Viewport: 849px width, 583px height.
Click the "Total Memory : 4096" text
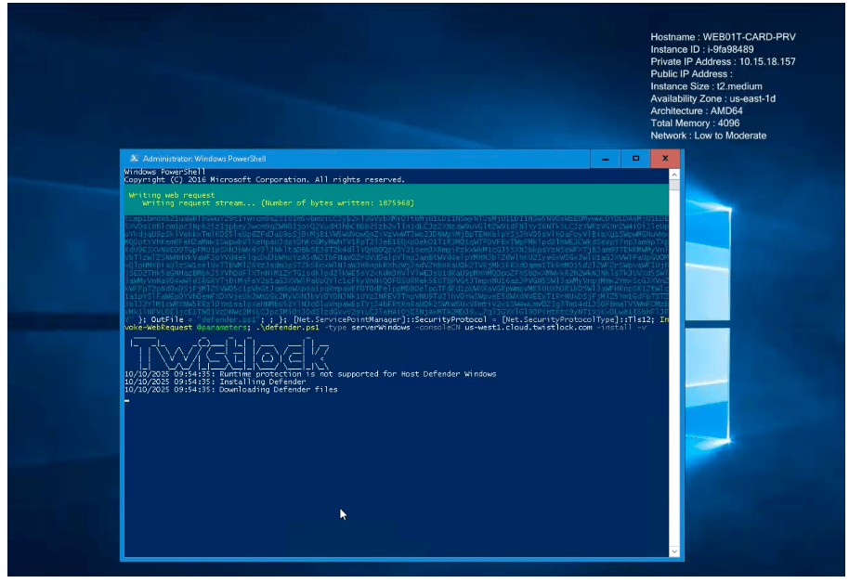[x=695, y=123]
